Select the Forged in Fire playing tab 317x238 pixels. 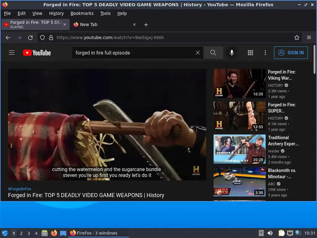click(35, 24)
